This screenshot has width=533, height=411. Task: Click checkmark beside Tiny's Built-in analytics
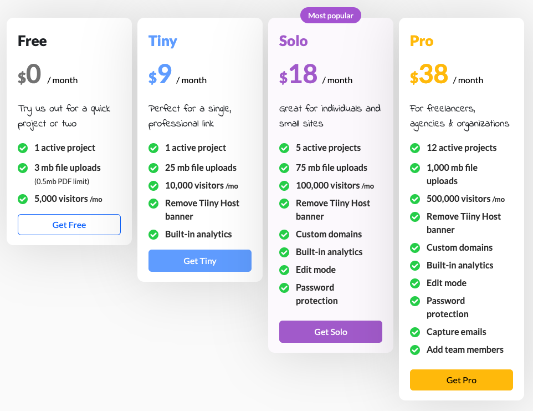(x=153, y=235)
